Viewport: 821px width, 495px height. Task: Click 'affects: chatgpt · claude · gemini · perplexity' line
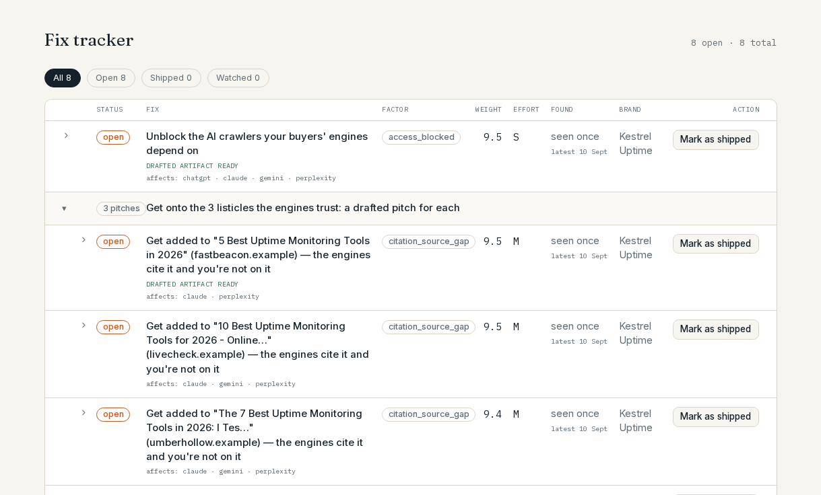pos(241,178)
